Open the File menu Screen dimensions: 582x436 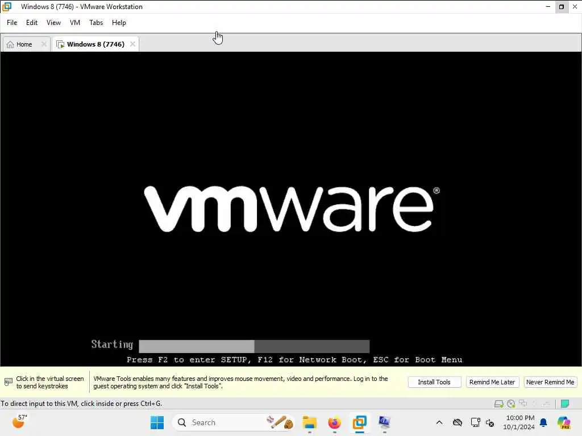point(12,23)
